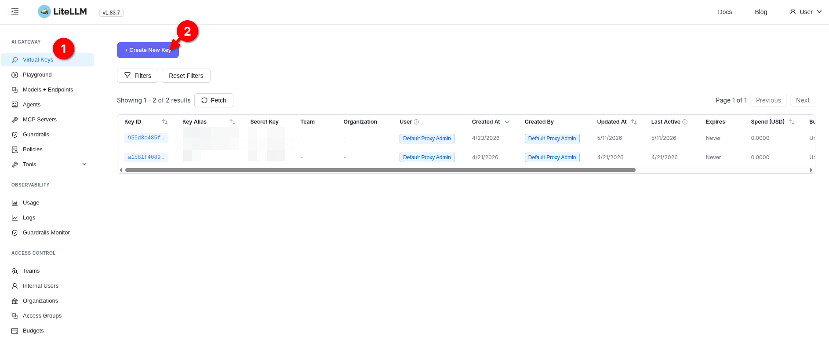Image resolution: width=829 pixels, height=340 pixels.
Task: Click the Usage chart icon
Action: tap(15, 203)
